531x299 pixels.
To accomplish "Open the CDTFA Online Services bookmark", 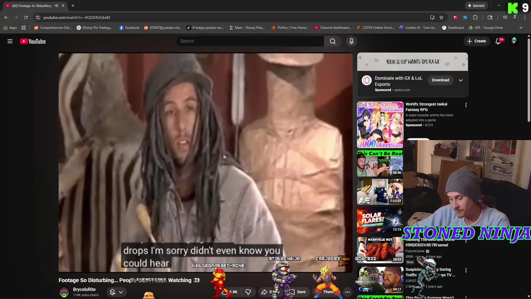I will (376, 28).
